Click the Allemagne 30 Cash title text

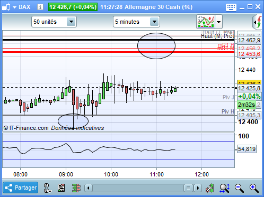point(159,7)
